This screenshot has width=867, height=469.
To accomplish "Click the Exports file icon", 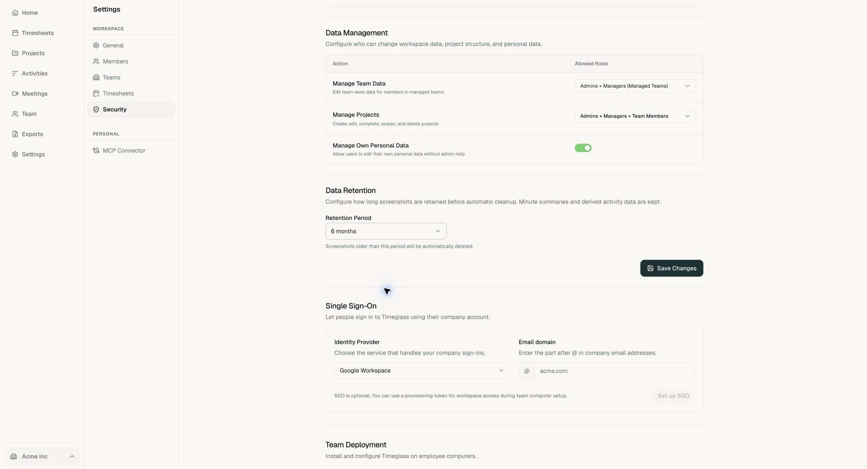I will 15,134.
